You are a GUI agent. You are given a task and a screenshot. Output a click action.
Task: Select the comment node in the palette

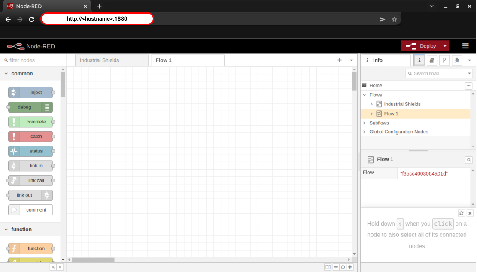coord(30,210)
